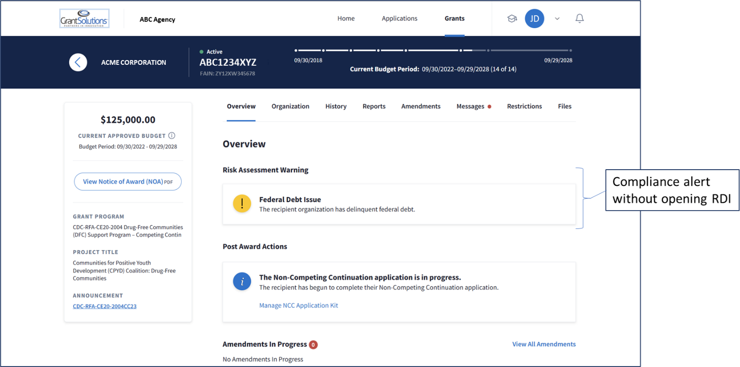Go to the Home menu

346,19
